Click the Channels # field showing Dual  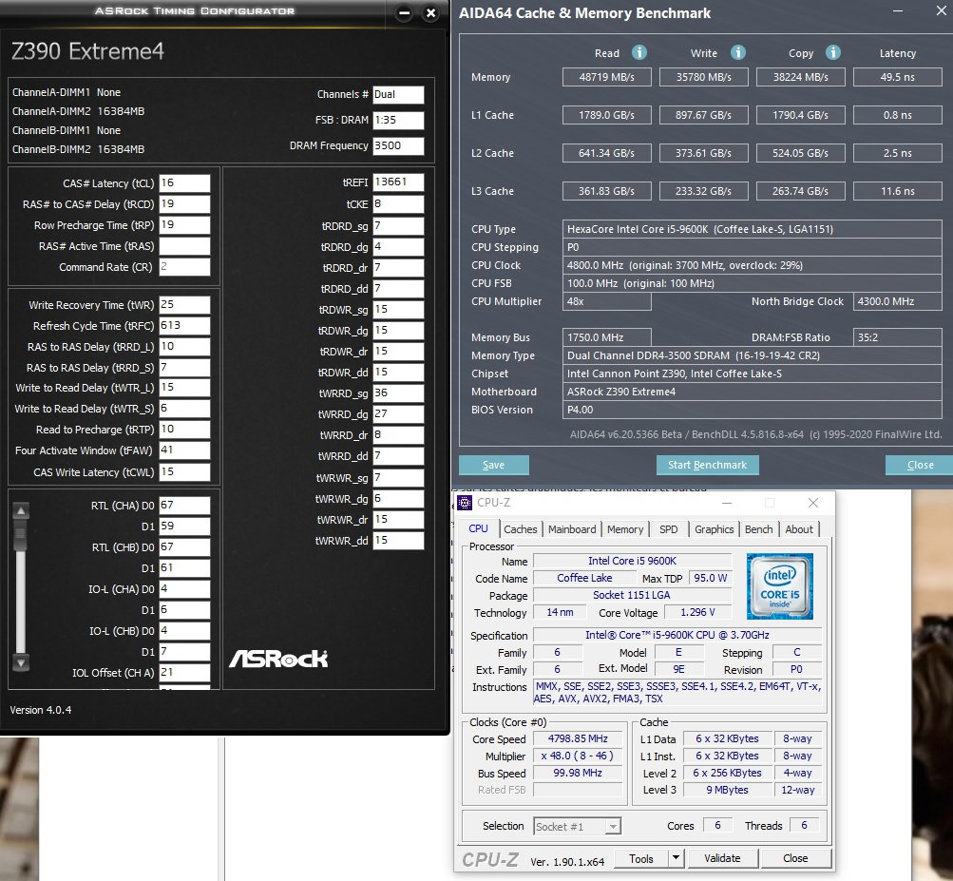pos(399,94)
